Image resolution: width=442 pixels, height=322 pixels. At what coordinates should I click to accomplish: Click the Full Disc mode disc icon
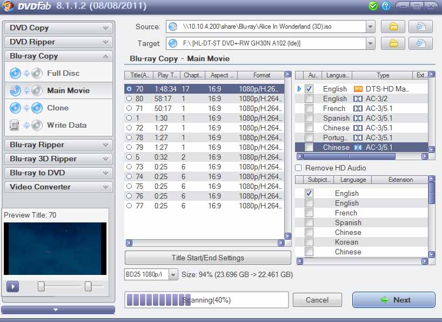pyautogui.click(x=15, y=74)
